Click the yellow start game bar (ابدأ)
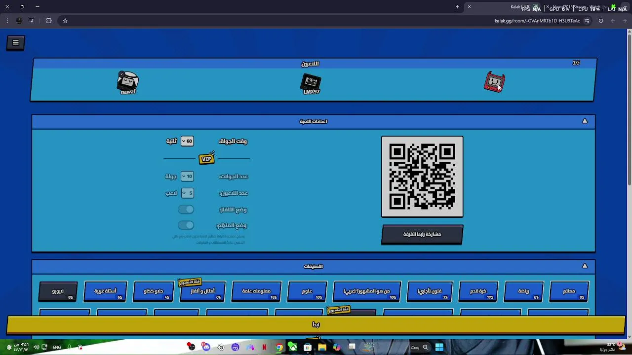 (316, 324)
